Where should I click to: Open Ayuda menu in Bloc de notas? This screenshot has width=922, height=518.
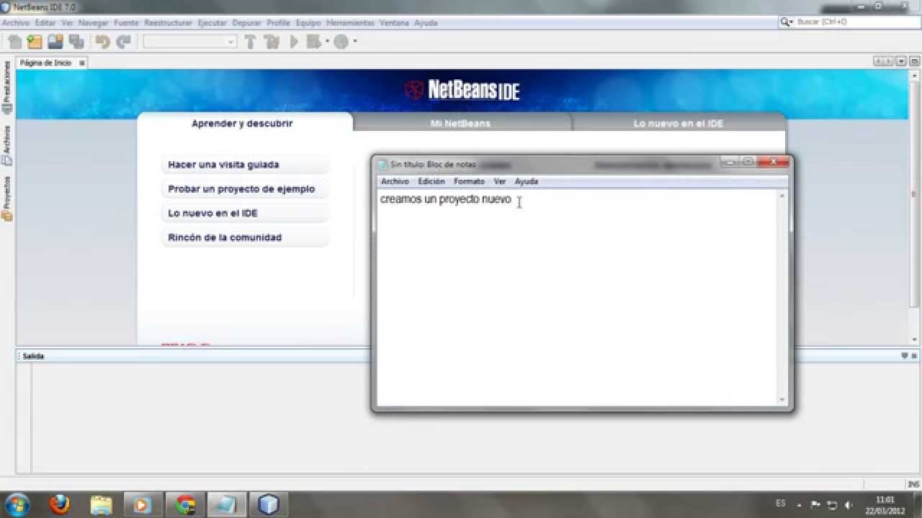pyautogui.click(x=527, y=182)
